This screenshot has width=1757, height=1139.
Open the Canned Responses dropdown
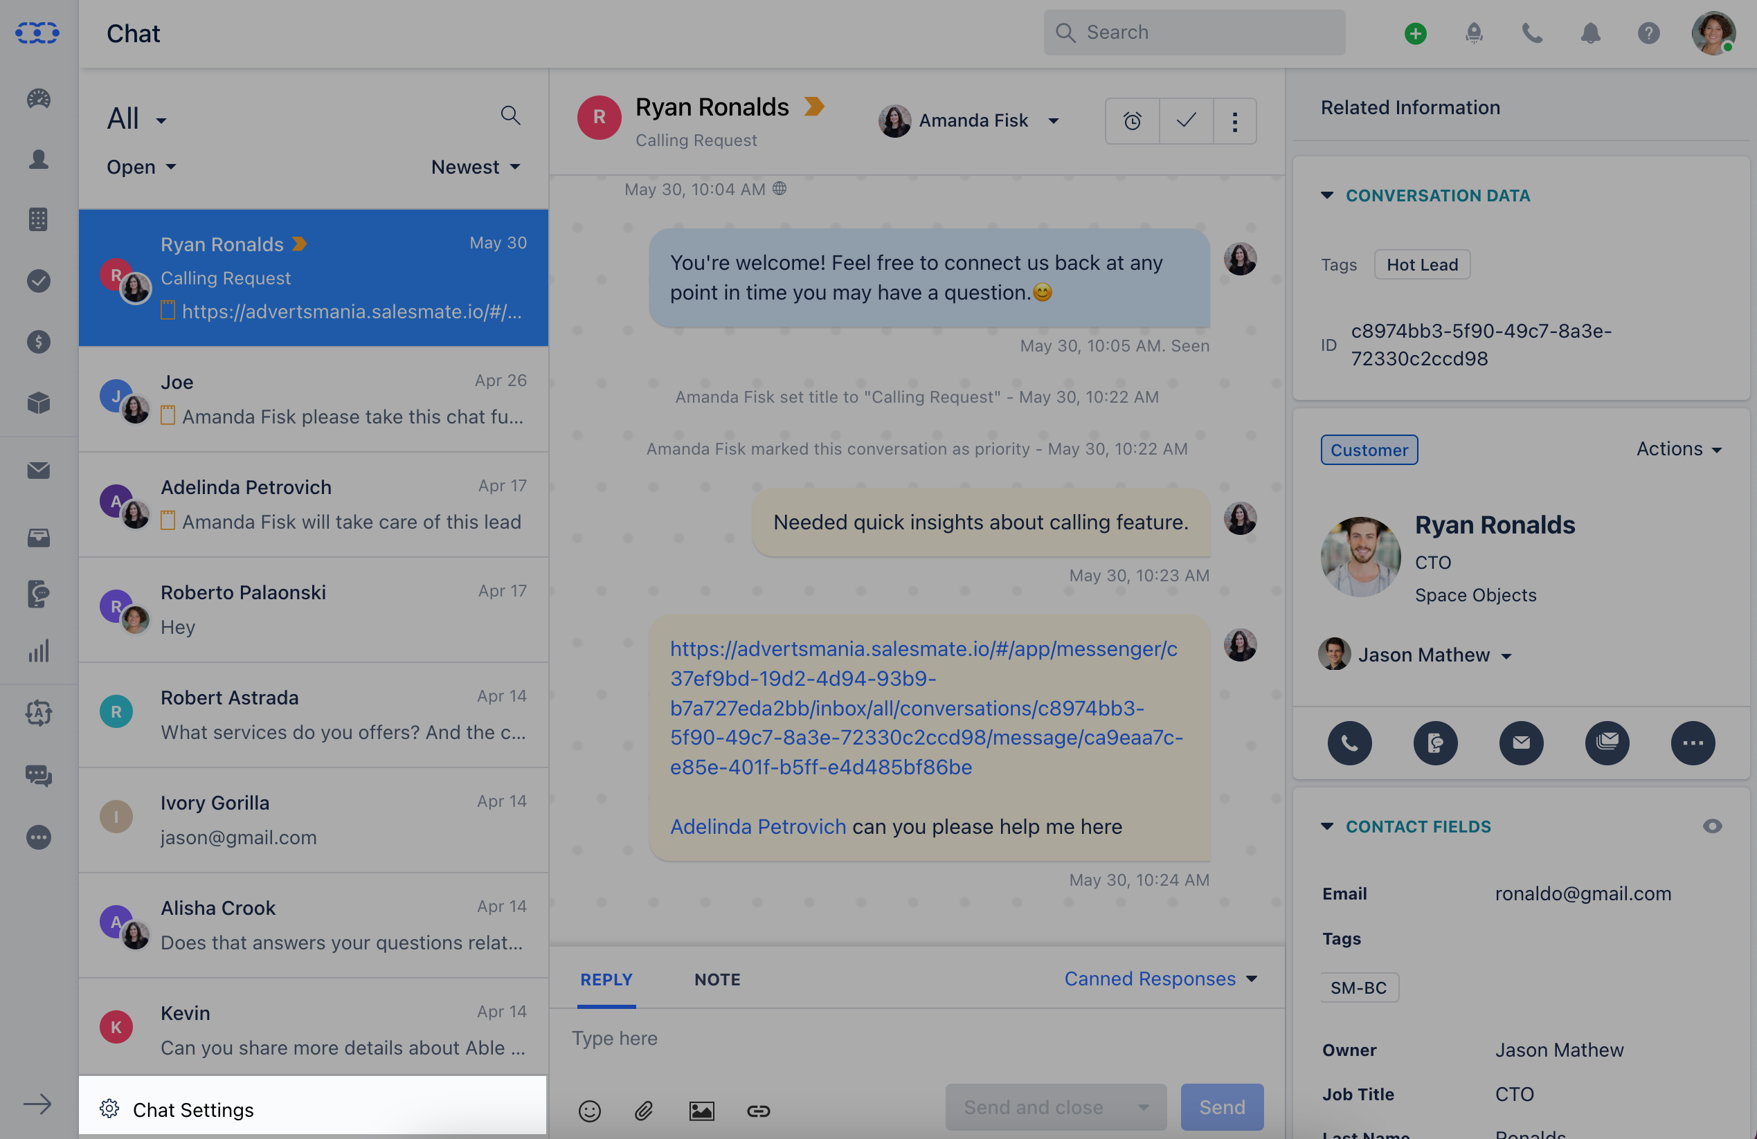click(1160, 979)
